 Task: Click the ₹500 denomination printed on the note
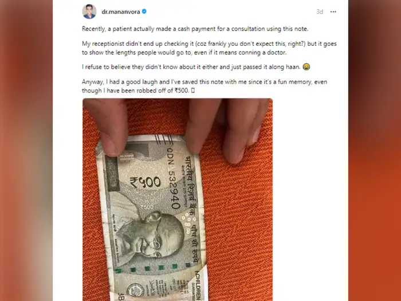(146, 182)
